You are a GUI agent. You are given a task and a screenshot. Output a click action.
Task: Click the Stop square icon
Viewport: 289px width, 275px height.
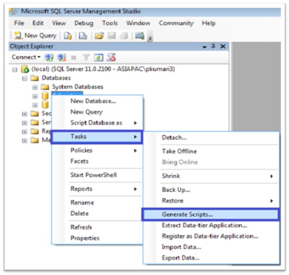[74, 58]
